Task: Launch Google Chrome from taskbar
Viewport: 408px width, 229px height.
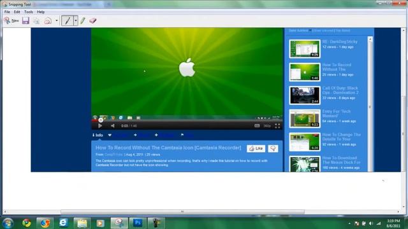Action: click(26, 223)
